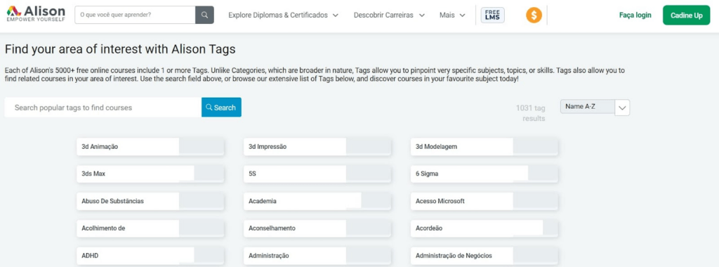Choose the Acolhimento de tag

150,228
